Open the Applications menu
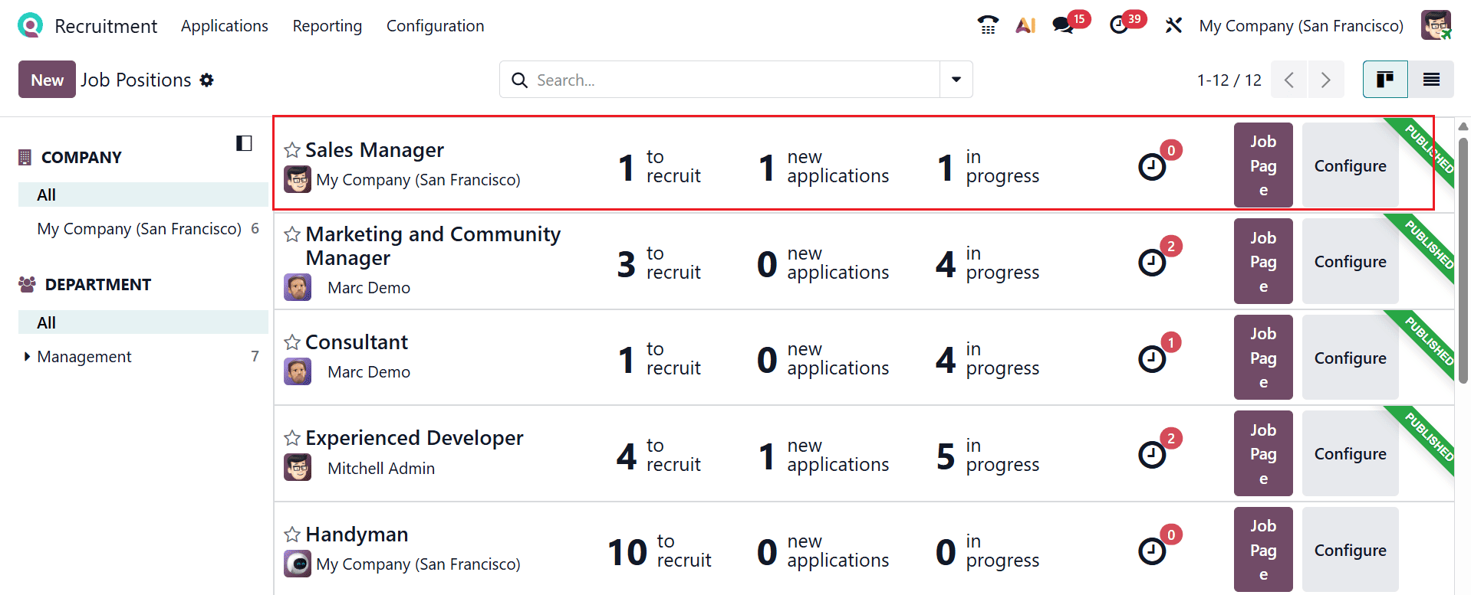This screenshot has width=1471, height=595. pos(225,26)
